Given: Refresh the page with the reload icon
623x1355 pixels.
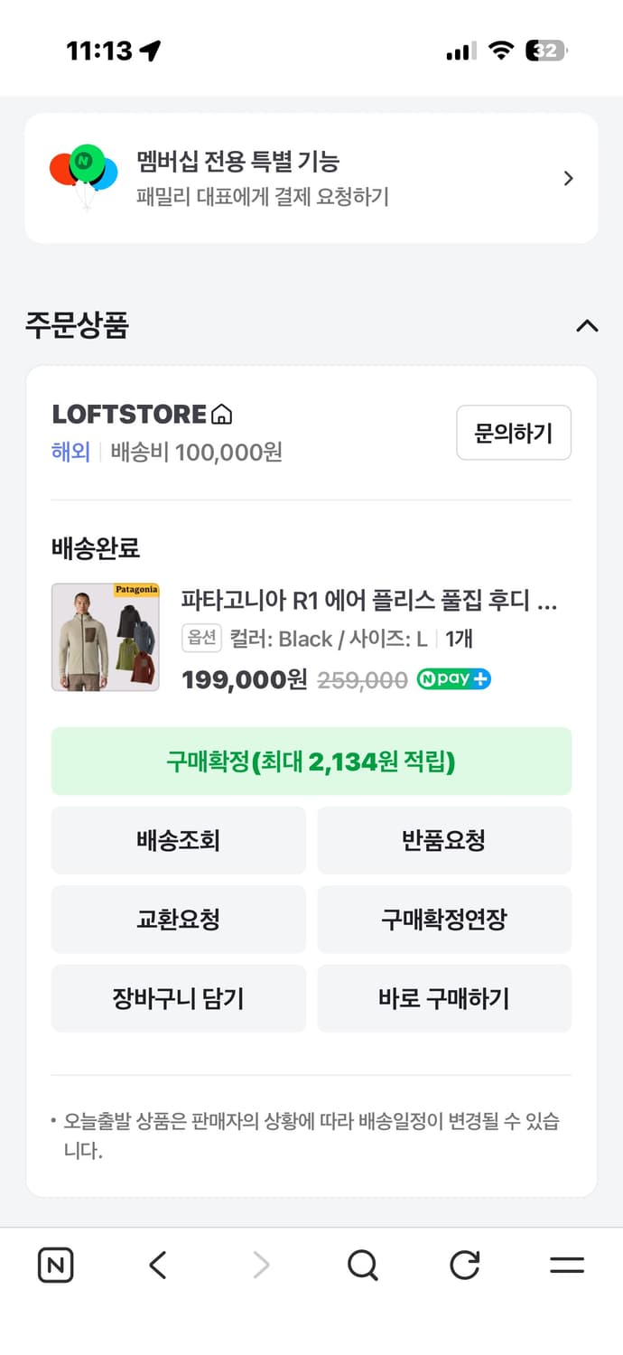Looking at the screenshot, I should 463,1265.
